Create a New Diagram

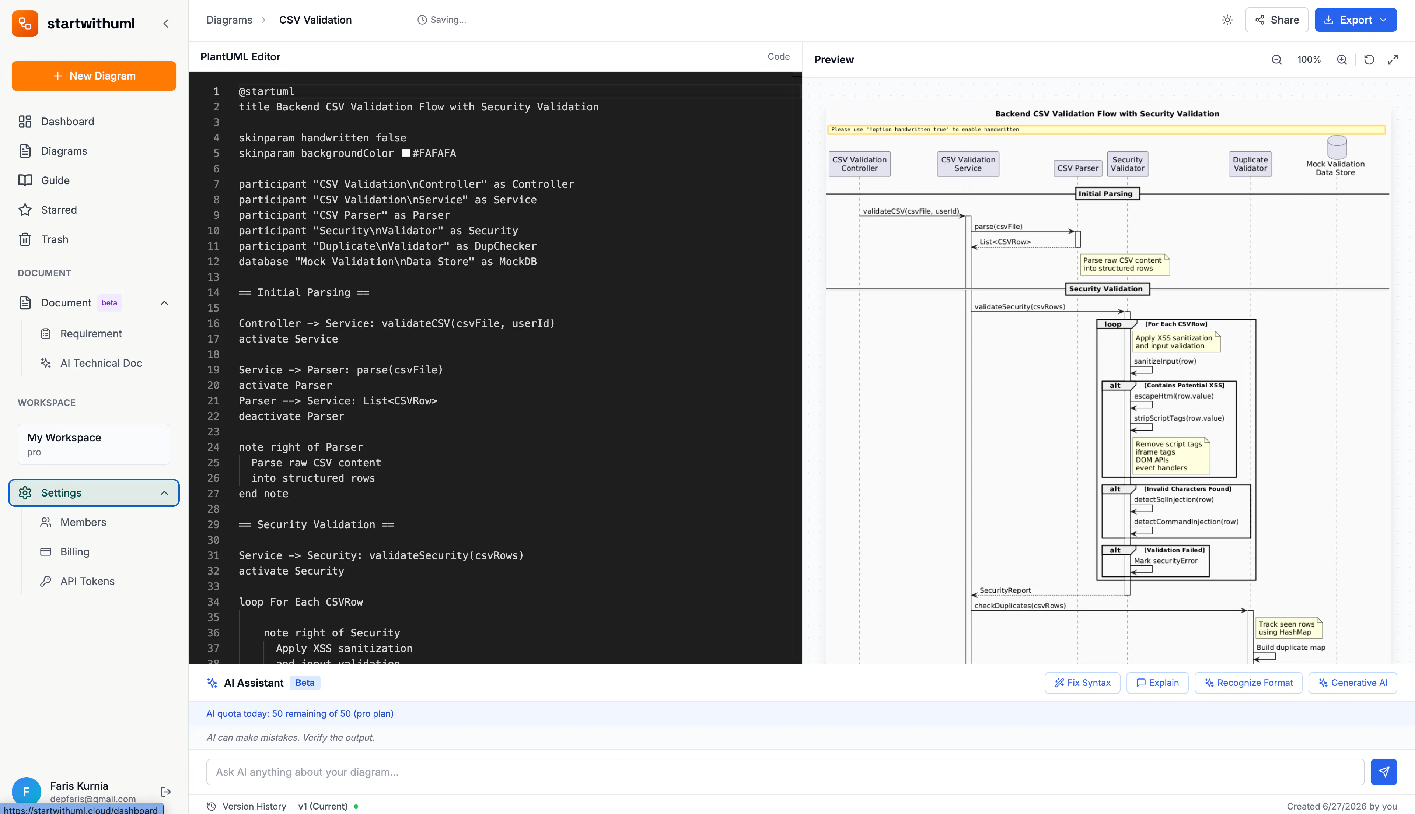(94, 76)
